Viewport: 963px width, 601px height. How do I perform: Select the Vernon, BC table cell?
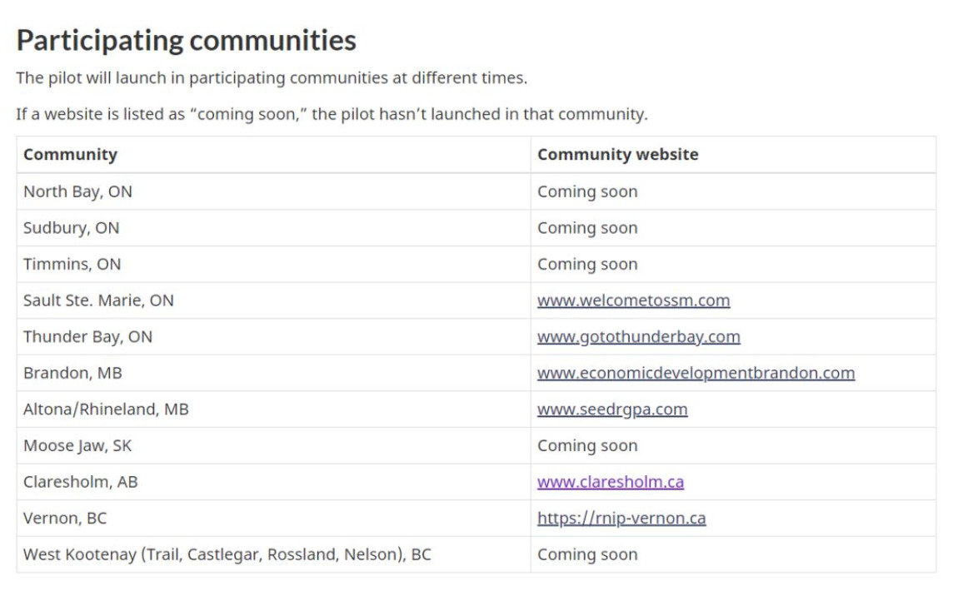[65, 519]
